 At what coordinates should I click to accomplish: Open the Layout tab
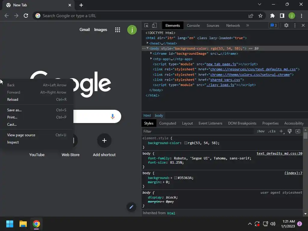coord(187,123)
